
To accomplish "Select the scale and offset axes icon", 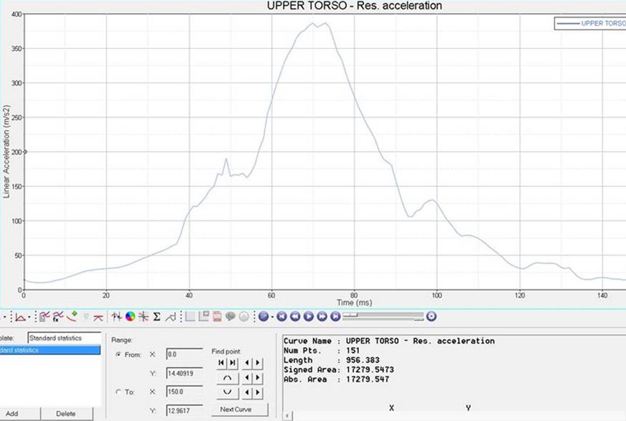I will pos(144,317).
